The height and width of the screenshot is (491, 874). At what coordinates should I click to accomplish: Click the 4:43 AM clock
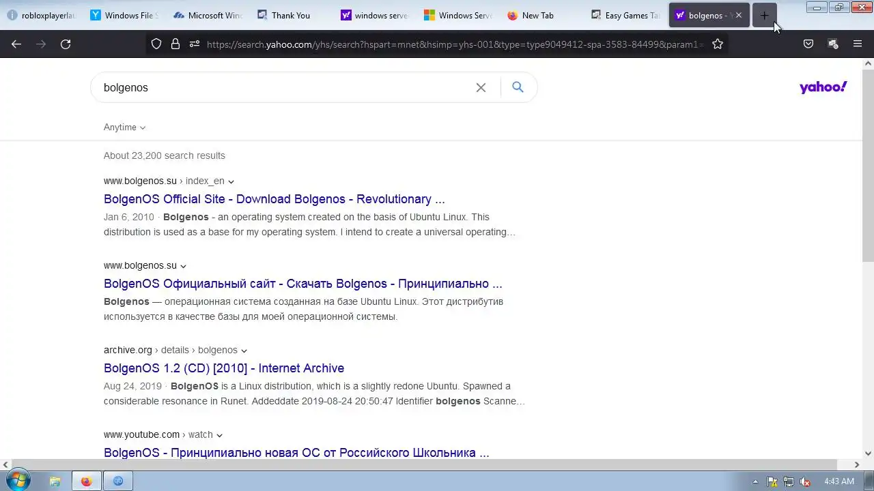coord(838,481)
